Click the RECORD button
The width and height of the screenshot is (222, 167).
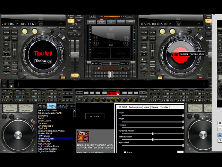121,22
